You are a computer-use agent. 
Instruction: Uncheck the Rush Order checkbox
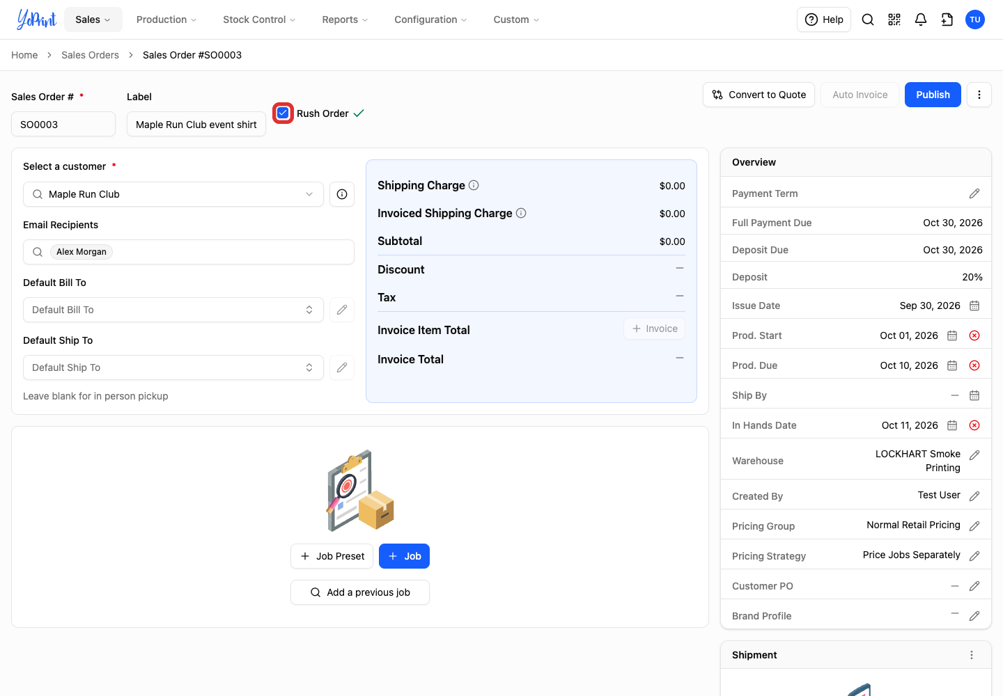[283, 113]
